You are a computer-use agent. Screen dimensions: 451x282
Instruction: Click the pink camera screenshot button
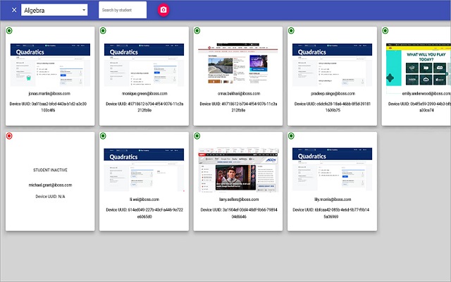coord(163,10)
